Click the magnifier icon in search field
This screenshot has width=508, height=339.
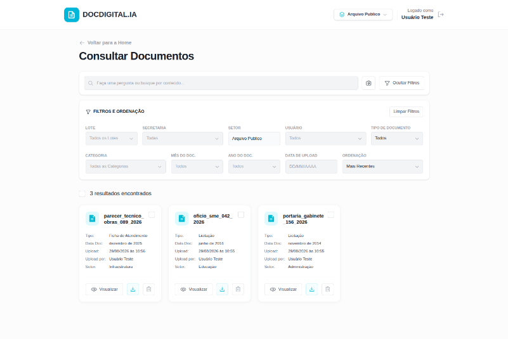click(x=91, y=83)
